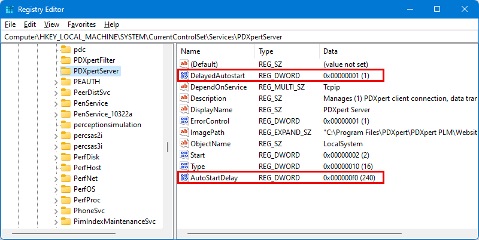Click the data value PDXpert Server

point(347,110)
